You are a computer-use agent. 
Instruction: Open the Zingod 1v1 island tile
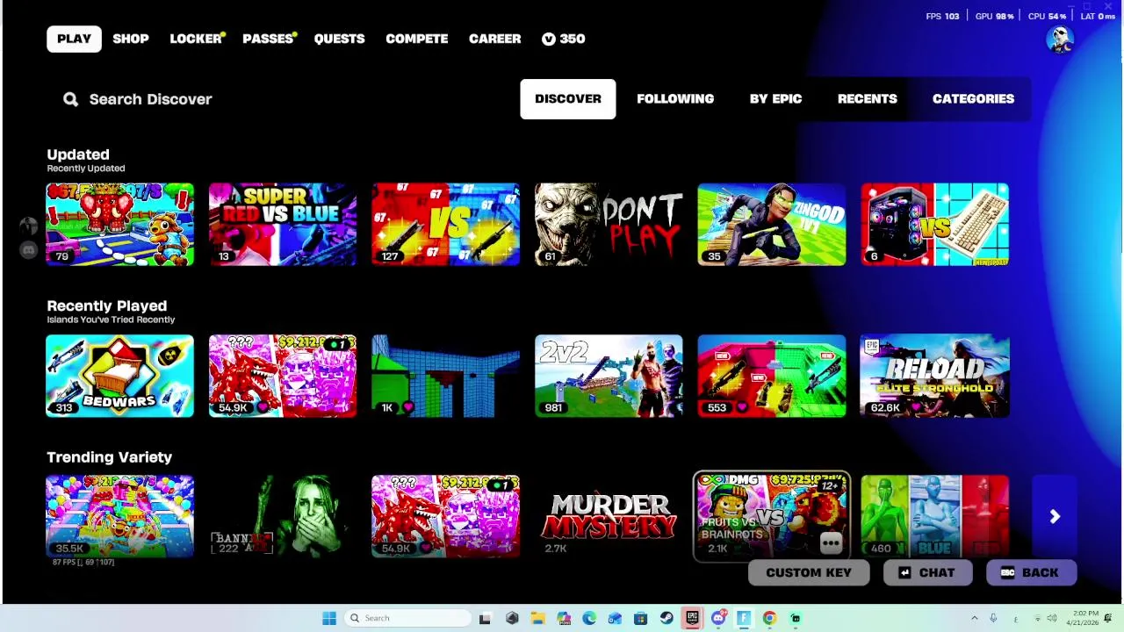tap(772, 224)
